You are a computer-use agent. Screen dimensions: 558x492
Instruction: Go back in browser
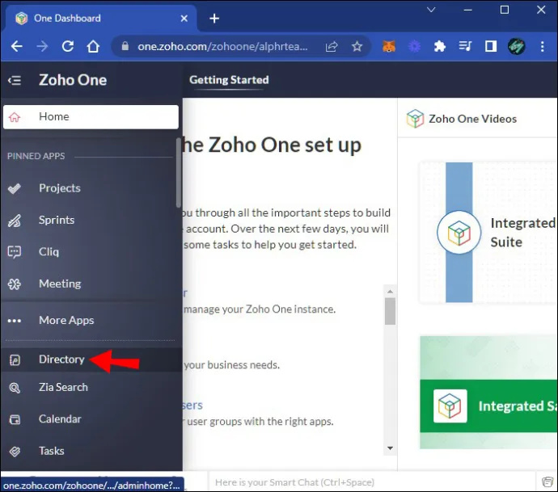click(x=16, y=46)
